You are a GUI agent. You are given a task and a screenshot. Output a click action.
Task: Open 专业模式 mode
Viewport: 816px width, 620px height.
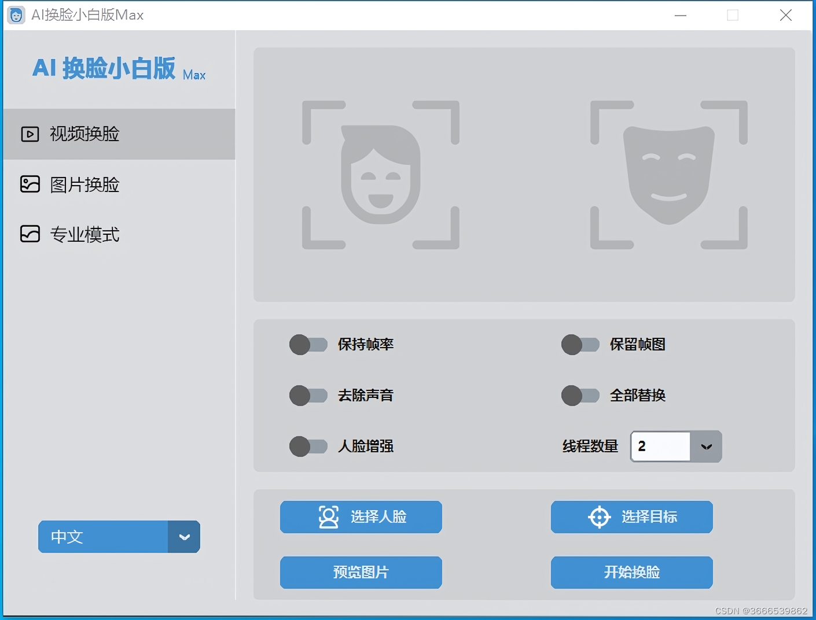pyautogui.click(x=119, y=234)
